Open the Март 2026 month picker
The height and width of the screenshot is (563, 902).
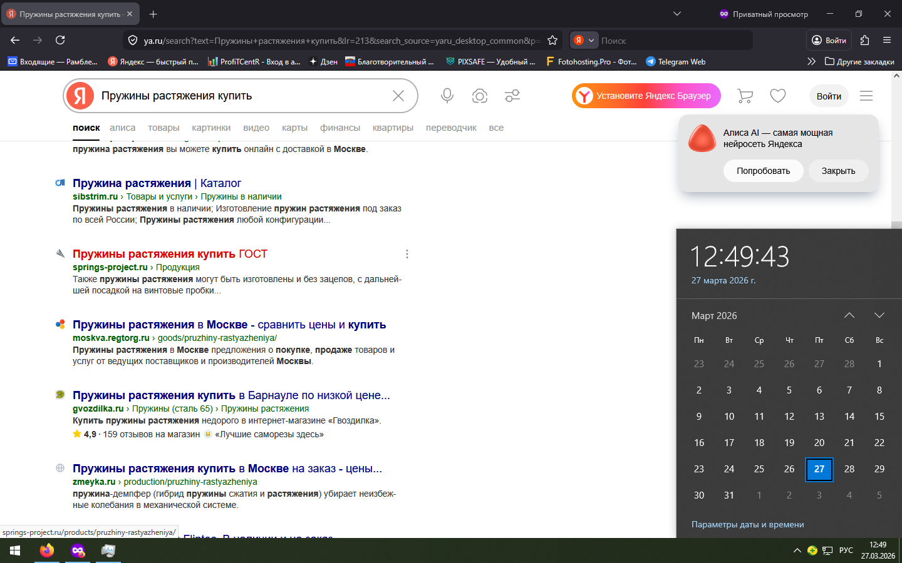(x=714, y=316)
